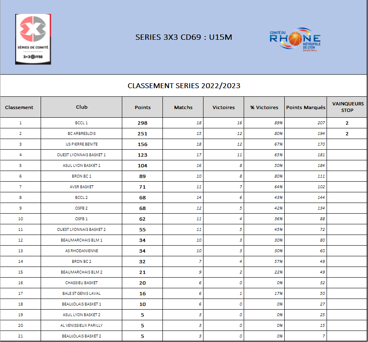Click the "VAINQUEURS STOP" column header
This screenshot has width=368, height=342.
coord(348,107)
